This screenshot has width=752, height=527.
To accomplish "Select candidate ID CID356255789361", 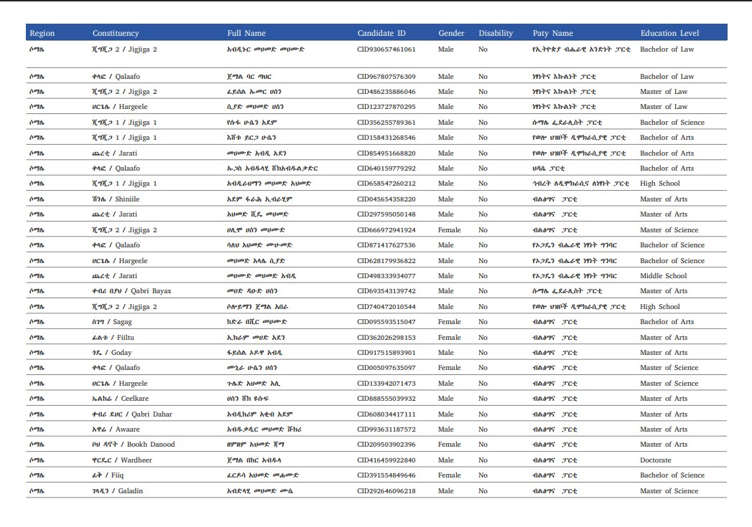I will click(386, 123).
